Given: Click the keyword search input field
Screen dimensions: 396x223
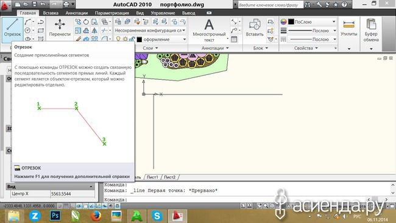Looking at the screenshot, I should 270,5.
